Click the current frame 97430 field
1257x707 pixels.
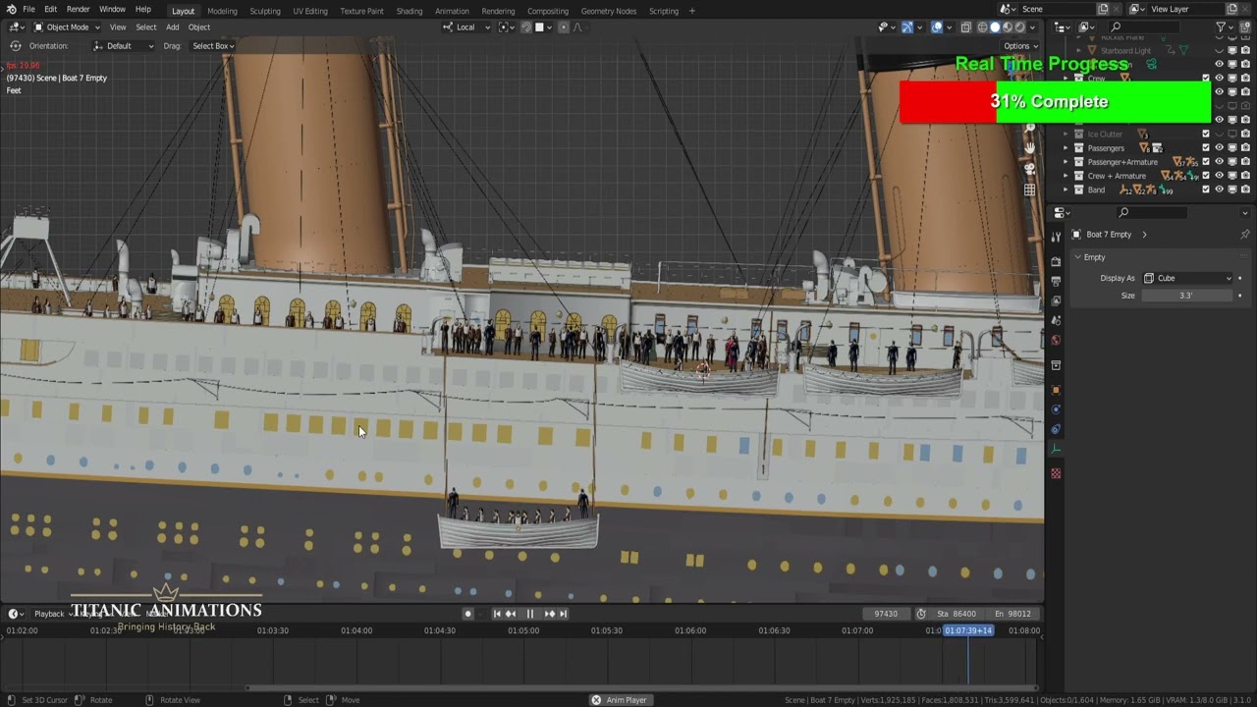pyautogui.click(x=886, y=614)
